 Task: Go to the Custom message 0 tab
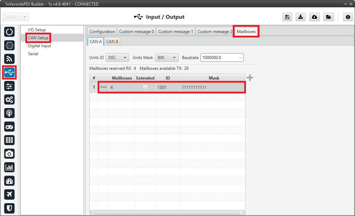[x=137, y=32]
